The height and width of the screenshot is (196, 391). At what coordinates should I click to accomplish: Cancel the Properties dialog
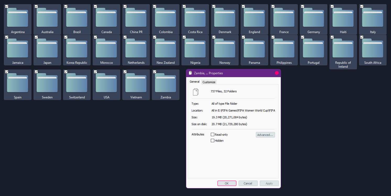click(248, 183)
